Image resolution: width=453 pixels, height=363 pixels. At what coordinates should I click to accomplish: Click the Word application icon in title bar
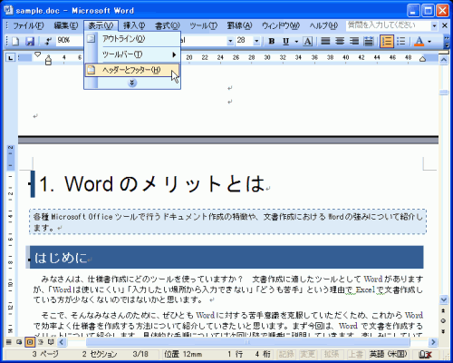tap(8, 10)
